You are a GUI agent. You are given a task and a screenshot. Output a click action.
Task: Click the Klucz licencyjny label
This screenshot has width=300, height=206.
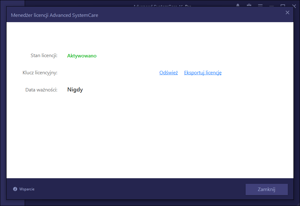point(40,73)
